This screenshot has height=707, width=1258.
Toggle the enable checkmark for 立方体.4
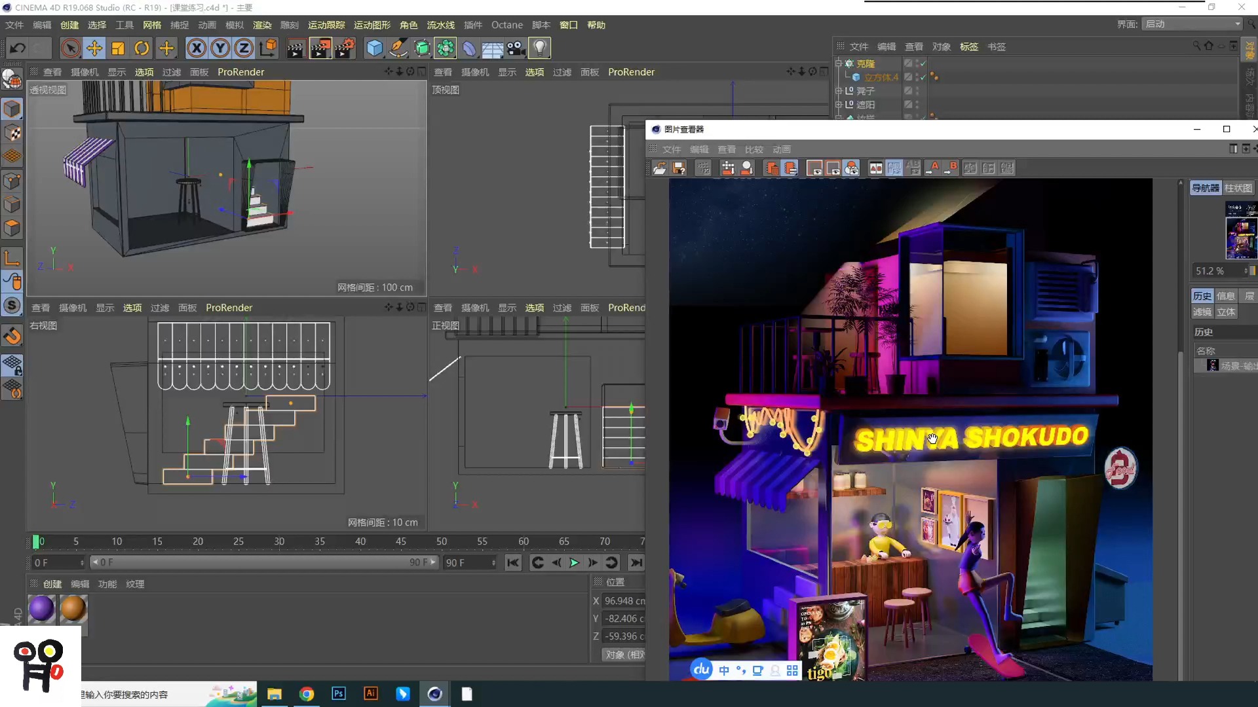pyautogui.click(x=923, y=77)
